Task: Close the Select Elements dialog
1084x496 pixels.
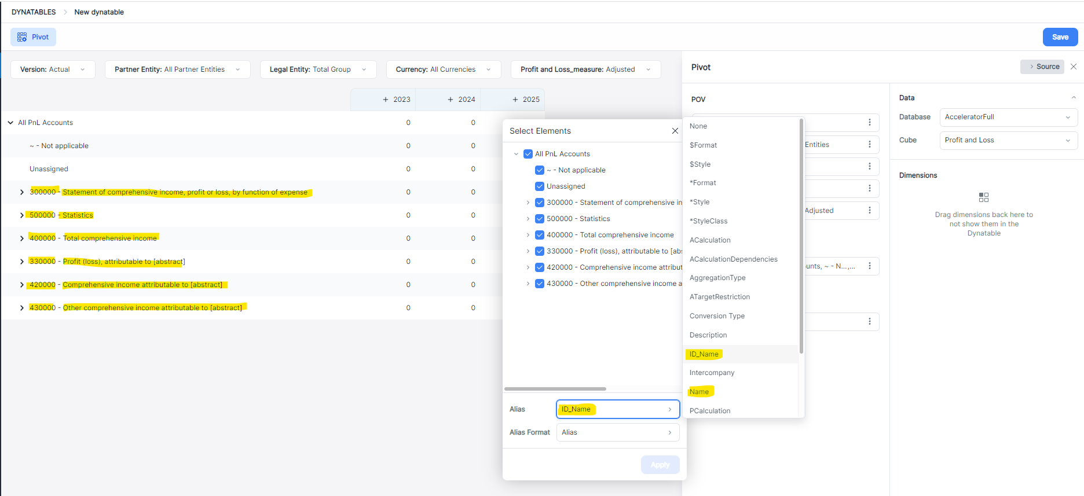Action: (675, 131)
